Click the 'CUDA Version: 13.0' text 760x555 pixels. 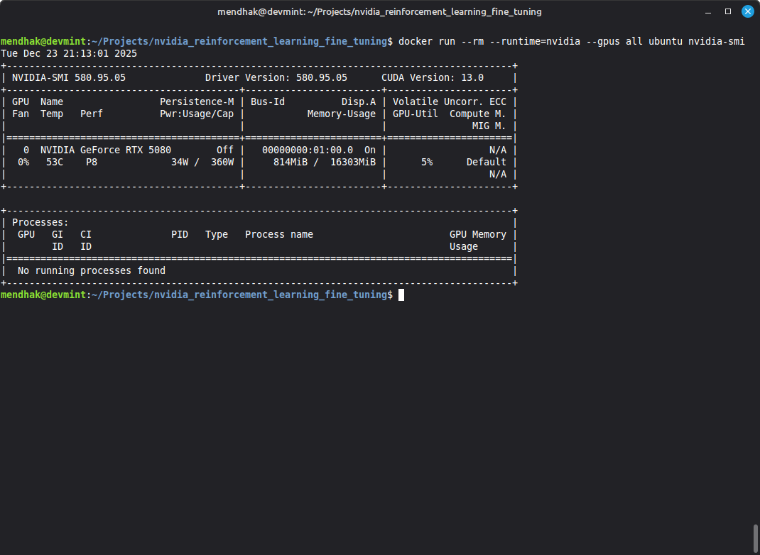pos(433,77)
